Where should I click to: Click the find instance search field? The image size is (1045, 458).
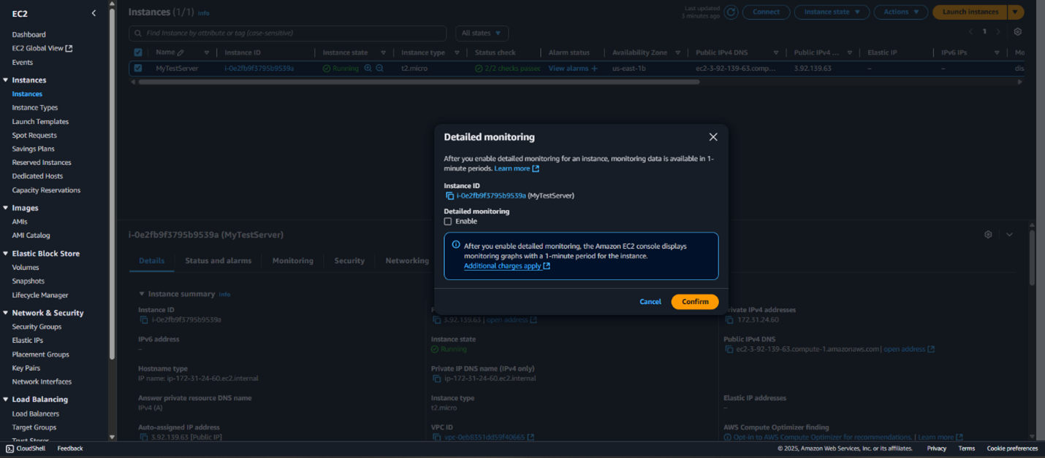tap(288, 34)
